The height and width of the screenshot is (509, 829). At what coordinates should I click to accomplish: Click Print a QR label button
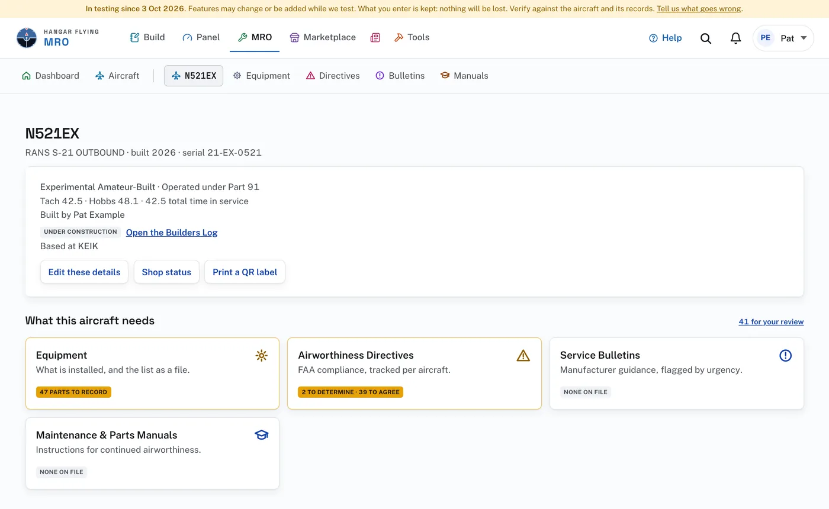245,272
